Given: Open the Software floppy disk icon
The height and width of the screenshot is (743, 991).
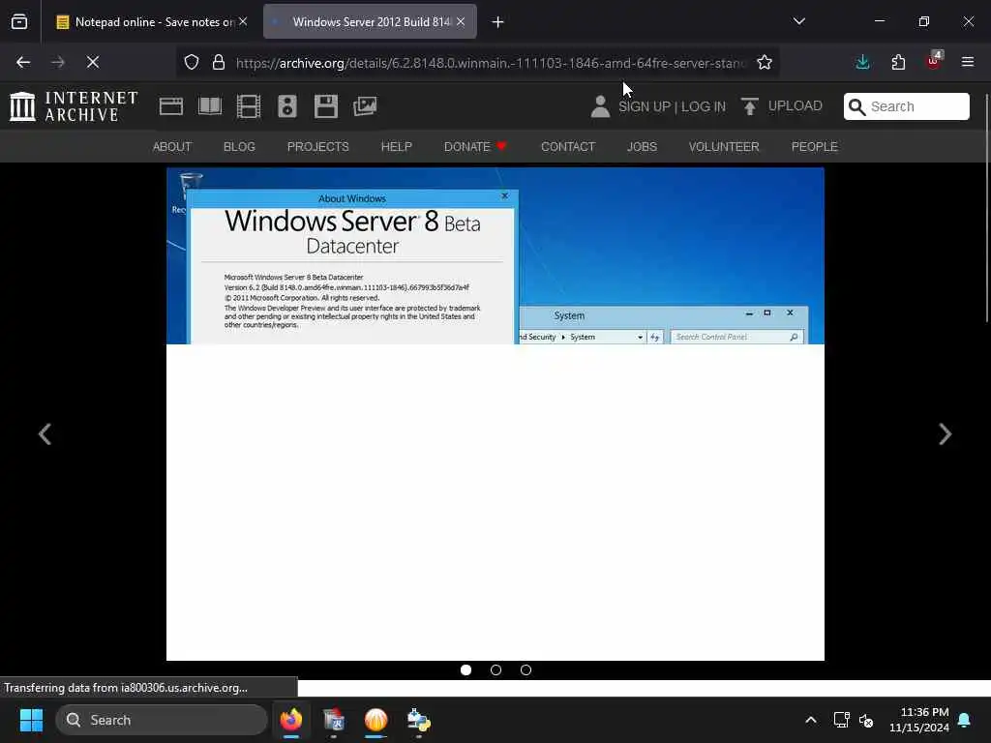Looking at the screenshot, I should 326,106.
